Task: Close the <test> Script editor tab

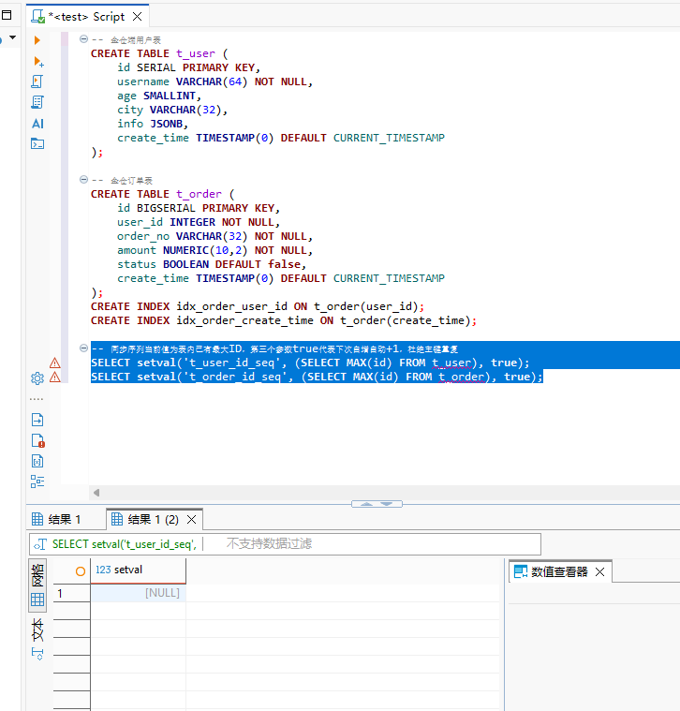Action: (137, 17)
